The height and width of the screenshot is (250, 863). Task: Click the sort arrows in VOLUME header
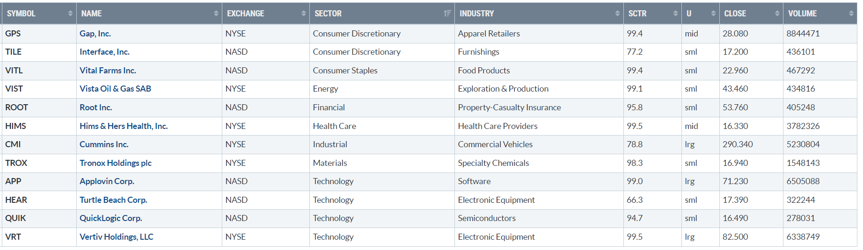point(851,14)
